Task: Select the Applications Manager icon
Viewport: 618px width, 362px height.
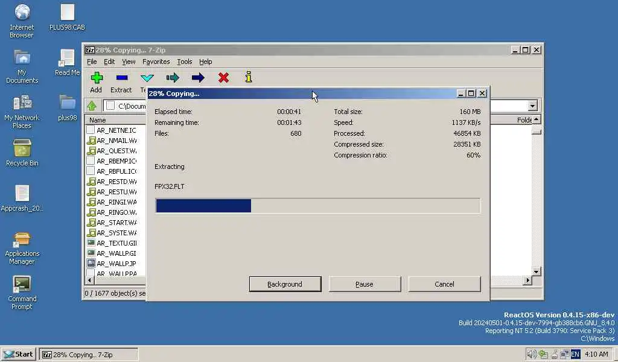Action: pyautogui.click(x=22, y=248)
